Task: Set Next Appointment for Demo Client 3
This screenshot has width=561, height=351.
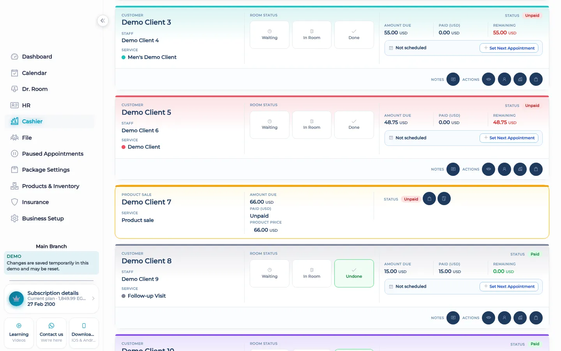Action: click(x=509, y=48)
